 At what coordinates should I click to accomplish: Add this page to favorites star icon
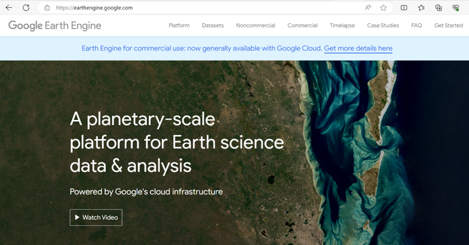[383, 8]
